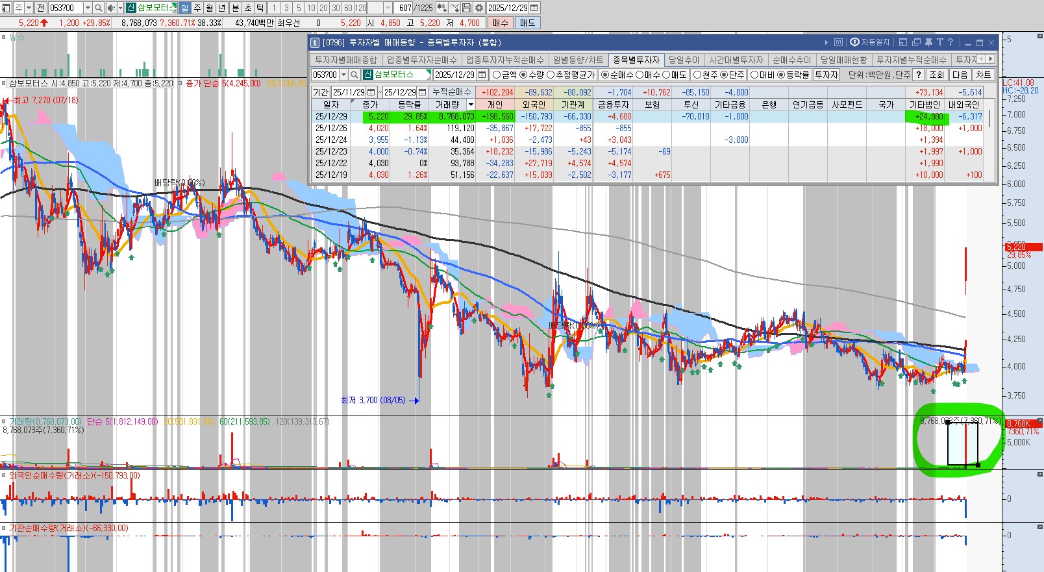
Task: Select the 수량 radio button
Action: [523, 75]
